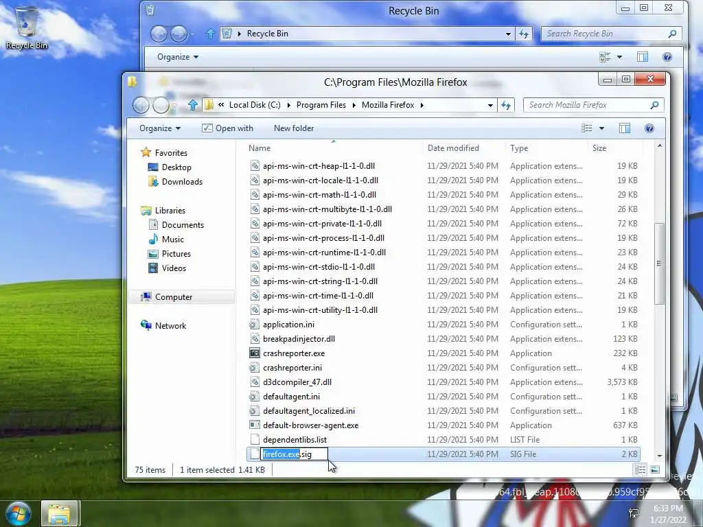Switch to large icons view via status bar icon

click(655, 469)
